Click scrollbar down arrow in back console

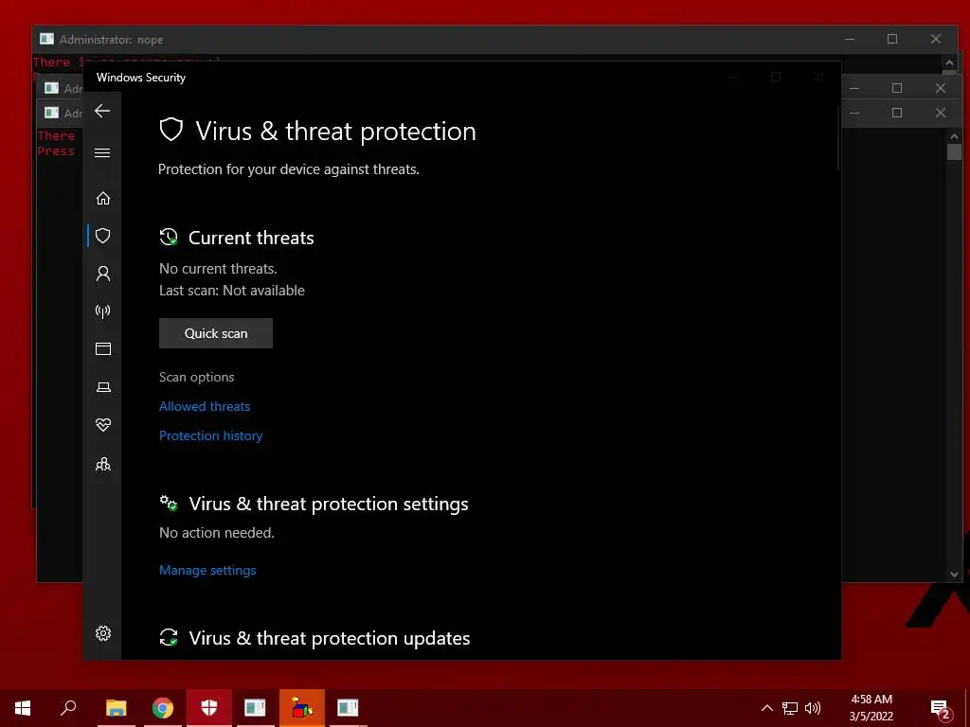(954, 575)
